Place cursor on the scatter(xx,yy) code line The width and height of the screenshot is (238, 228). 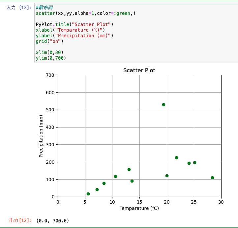85,14
